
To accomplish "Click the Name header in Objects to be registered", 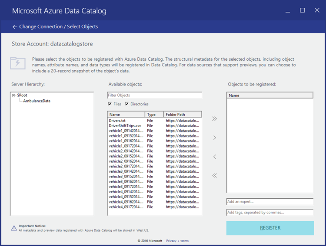I will [x=269, y=95].
